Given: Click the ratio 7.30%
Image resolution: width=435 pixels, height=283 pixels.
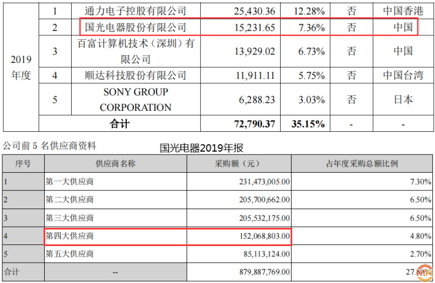Looking at the screenshot, I should [x=421, y=182].
